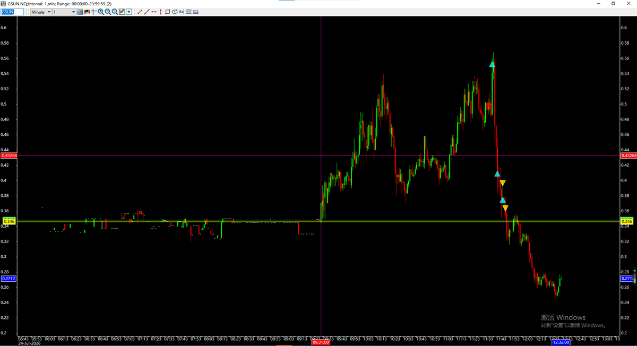The width and height of the screenshot is (637, 346).
Task: Open the Minute interval type dropdown
Action: click(x=41, y=12)
